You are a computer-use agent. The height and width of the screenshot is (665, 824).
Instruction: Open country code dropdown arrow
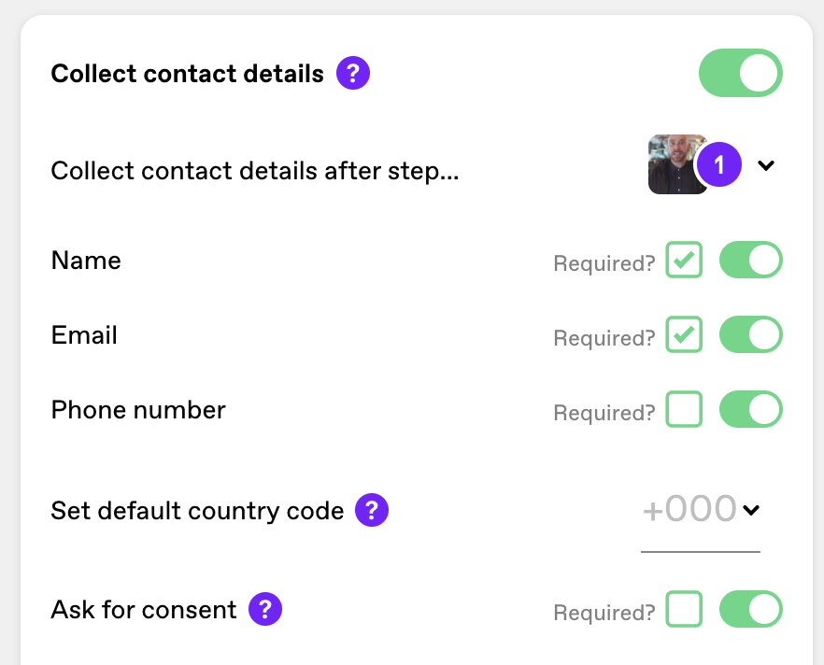tap(751, 510)
